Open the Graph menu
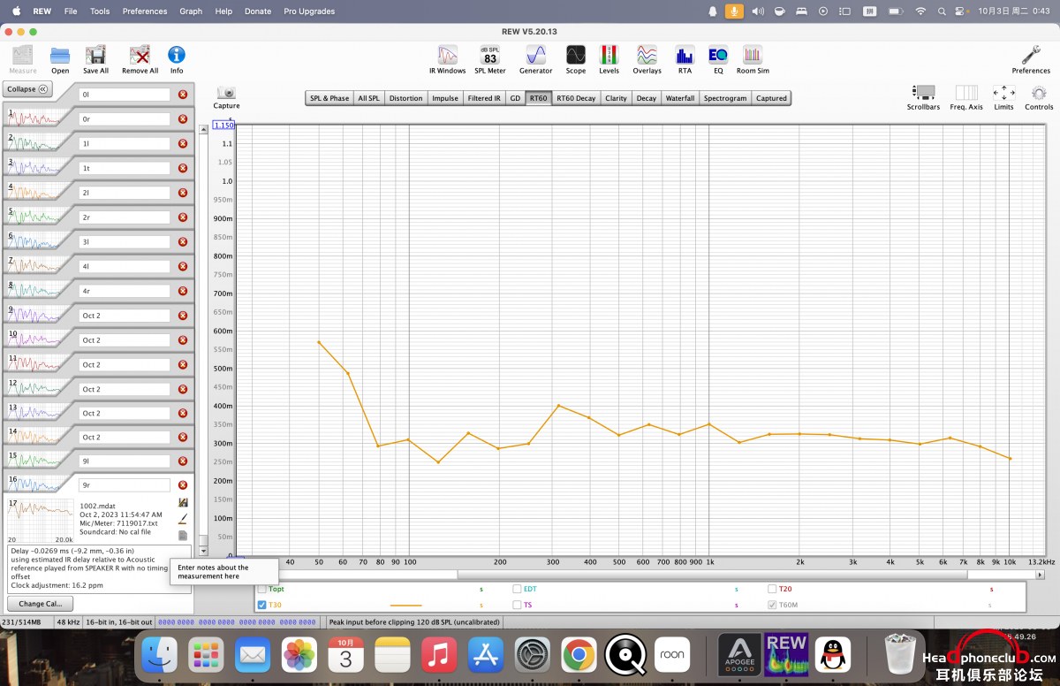The width and height of the screenshot is (1060, 686). [x=191, y=11]
